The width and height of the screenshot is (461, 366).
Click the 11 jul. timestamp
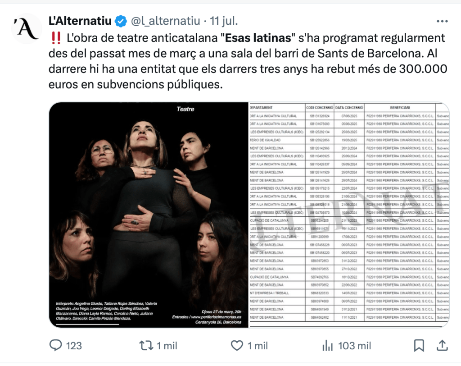[224, 21]
